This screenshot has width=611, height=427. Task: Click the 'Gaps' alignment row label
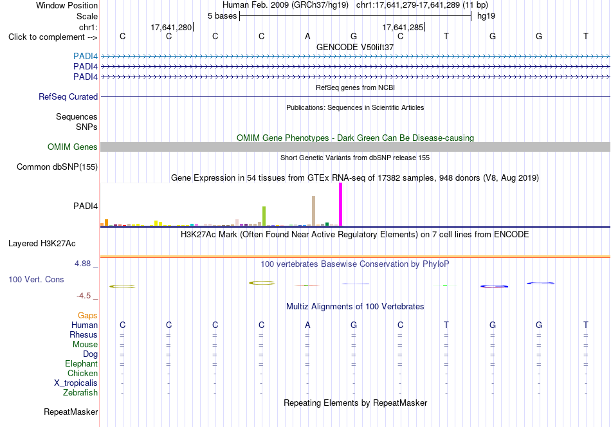click(87, 315)
